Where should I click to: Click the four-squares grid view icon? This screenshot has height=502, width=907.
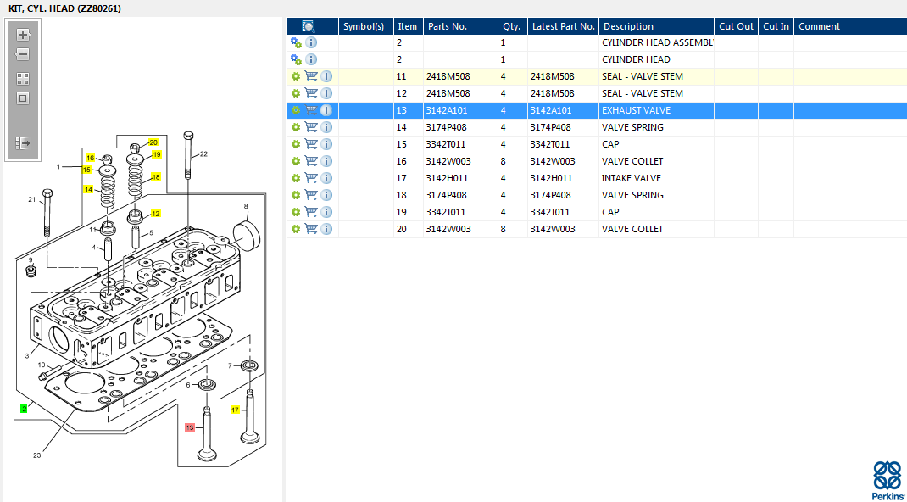click(x=23, y=78)
